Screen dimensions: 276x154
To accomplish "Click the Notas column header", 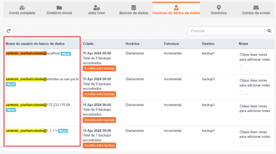I will (243, 44).
